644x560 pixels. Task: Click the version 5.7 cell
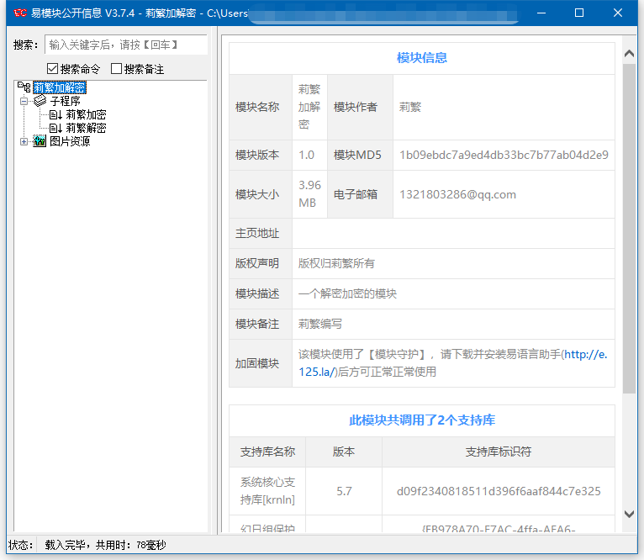pyautogui.click(x=344, y=491)
